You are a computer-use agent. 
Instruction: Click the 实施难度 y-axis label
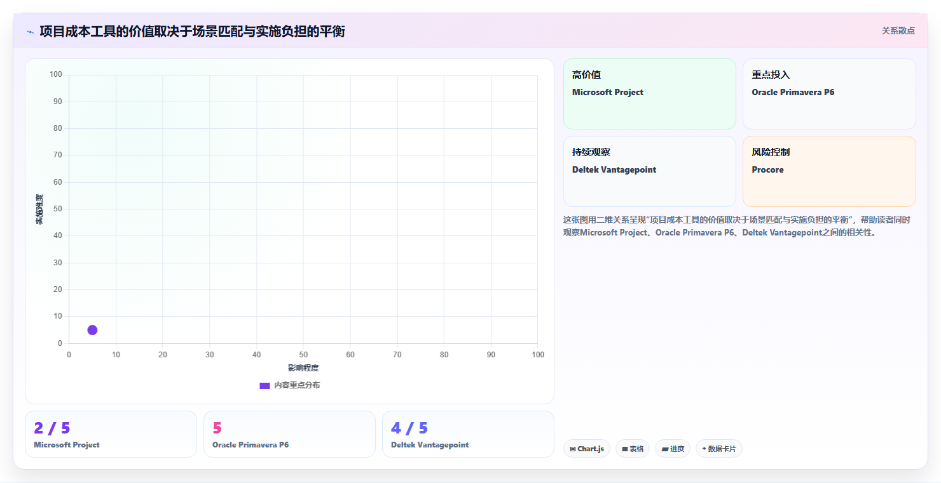pyautogui.click(x=39, y=209)
